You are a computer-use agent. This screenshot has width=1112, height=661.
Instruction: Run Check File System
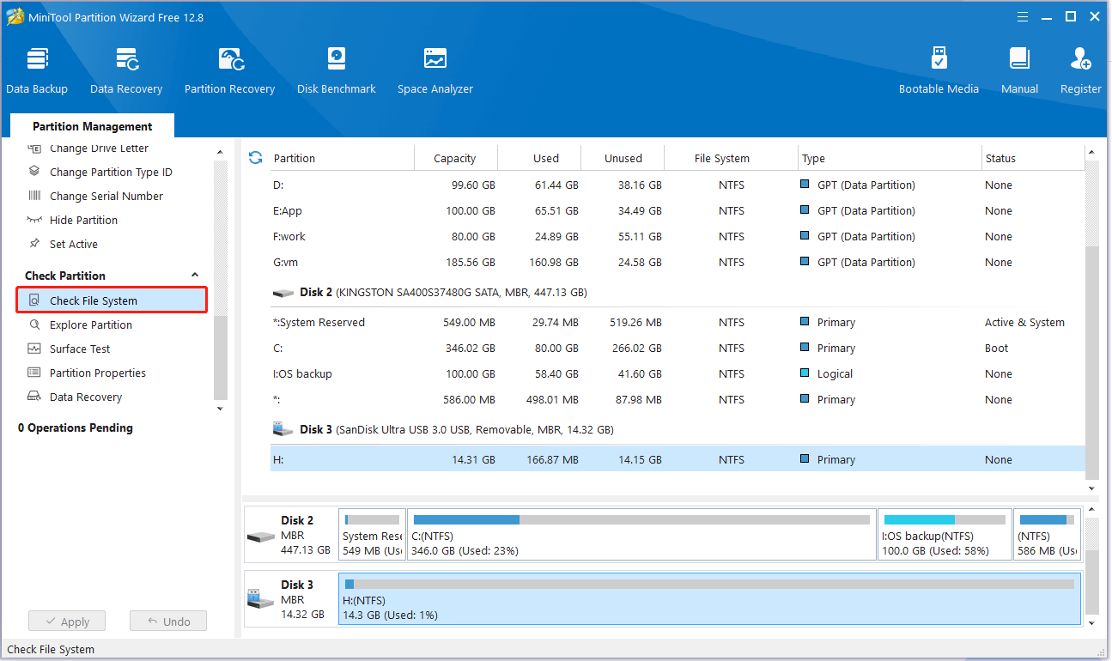(112, 300)
